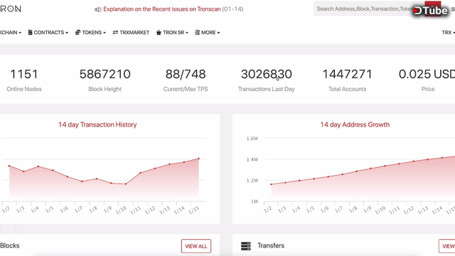The height and width of the screenshot is (256, 455).
Task: Click the 1/8 data point on address growth chart
Action: [357, 171]
